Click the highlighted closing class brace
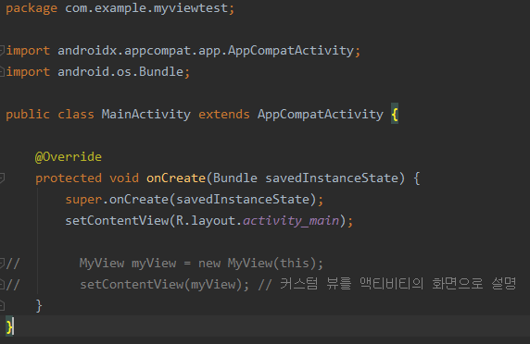Image resolution: width=530 pixels, height=344 pixels. tap(9, 326)
